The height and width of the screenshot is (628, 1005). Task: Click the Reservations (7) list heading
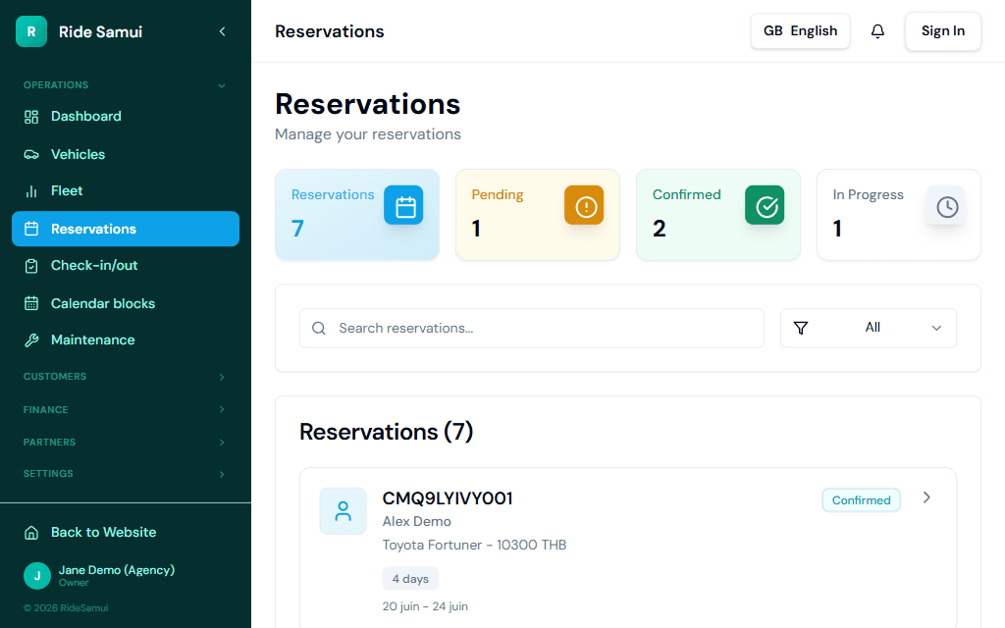tap(386, 432)
